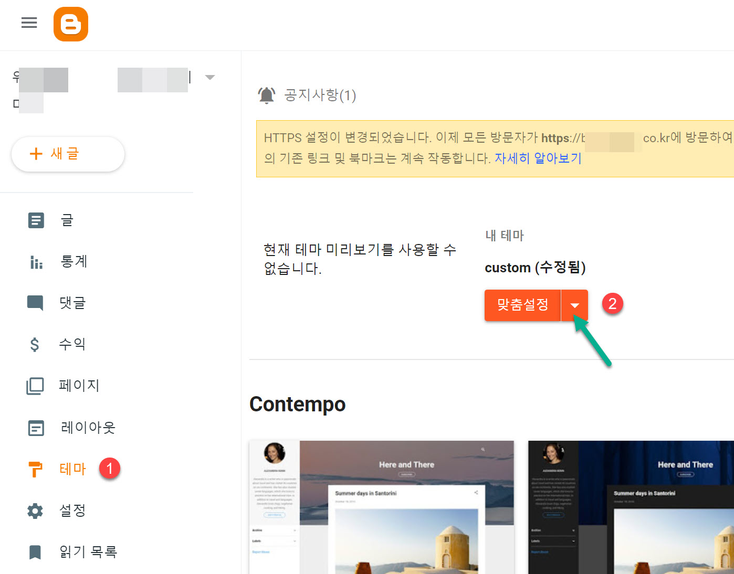This screenshot has height=574, width=734.
Task: Open the 설정 (Settings) gear icon
Action: [35, 511]
